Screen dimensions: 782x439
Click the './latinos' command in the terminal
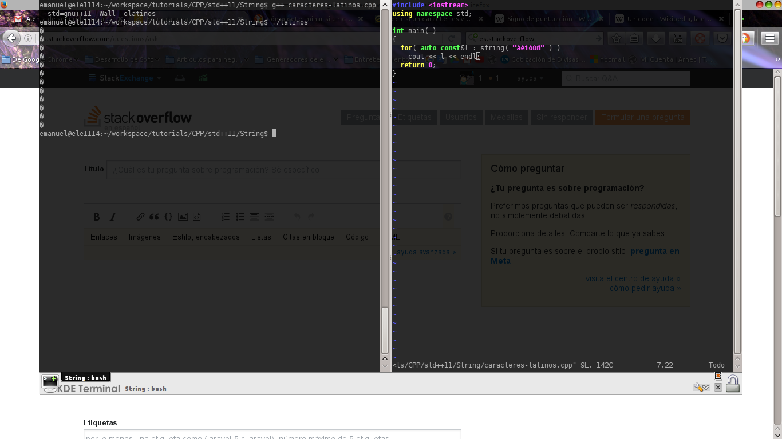coord(290,22)
